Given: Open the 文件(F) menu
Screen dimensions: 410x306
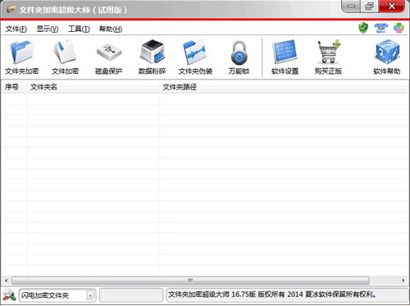Looking at the screenshot, I should pyautogui.click(x=16, y=29).
